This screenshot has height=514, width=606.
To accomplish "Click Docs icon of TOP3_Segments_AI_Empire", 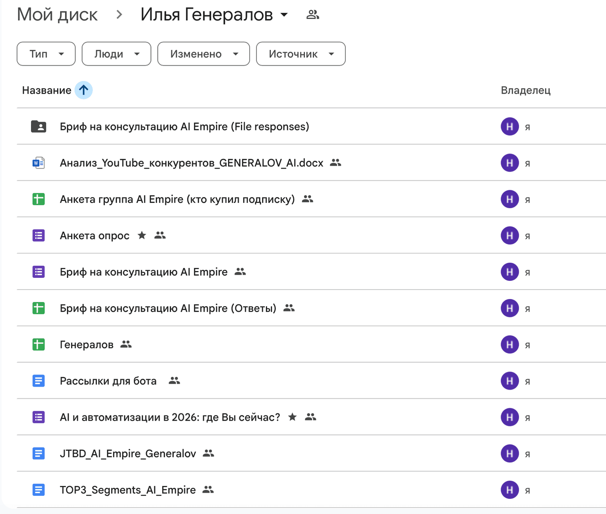I will (x=39, y=490).
